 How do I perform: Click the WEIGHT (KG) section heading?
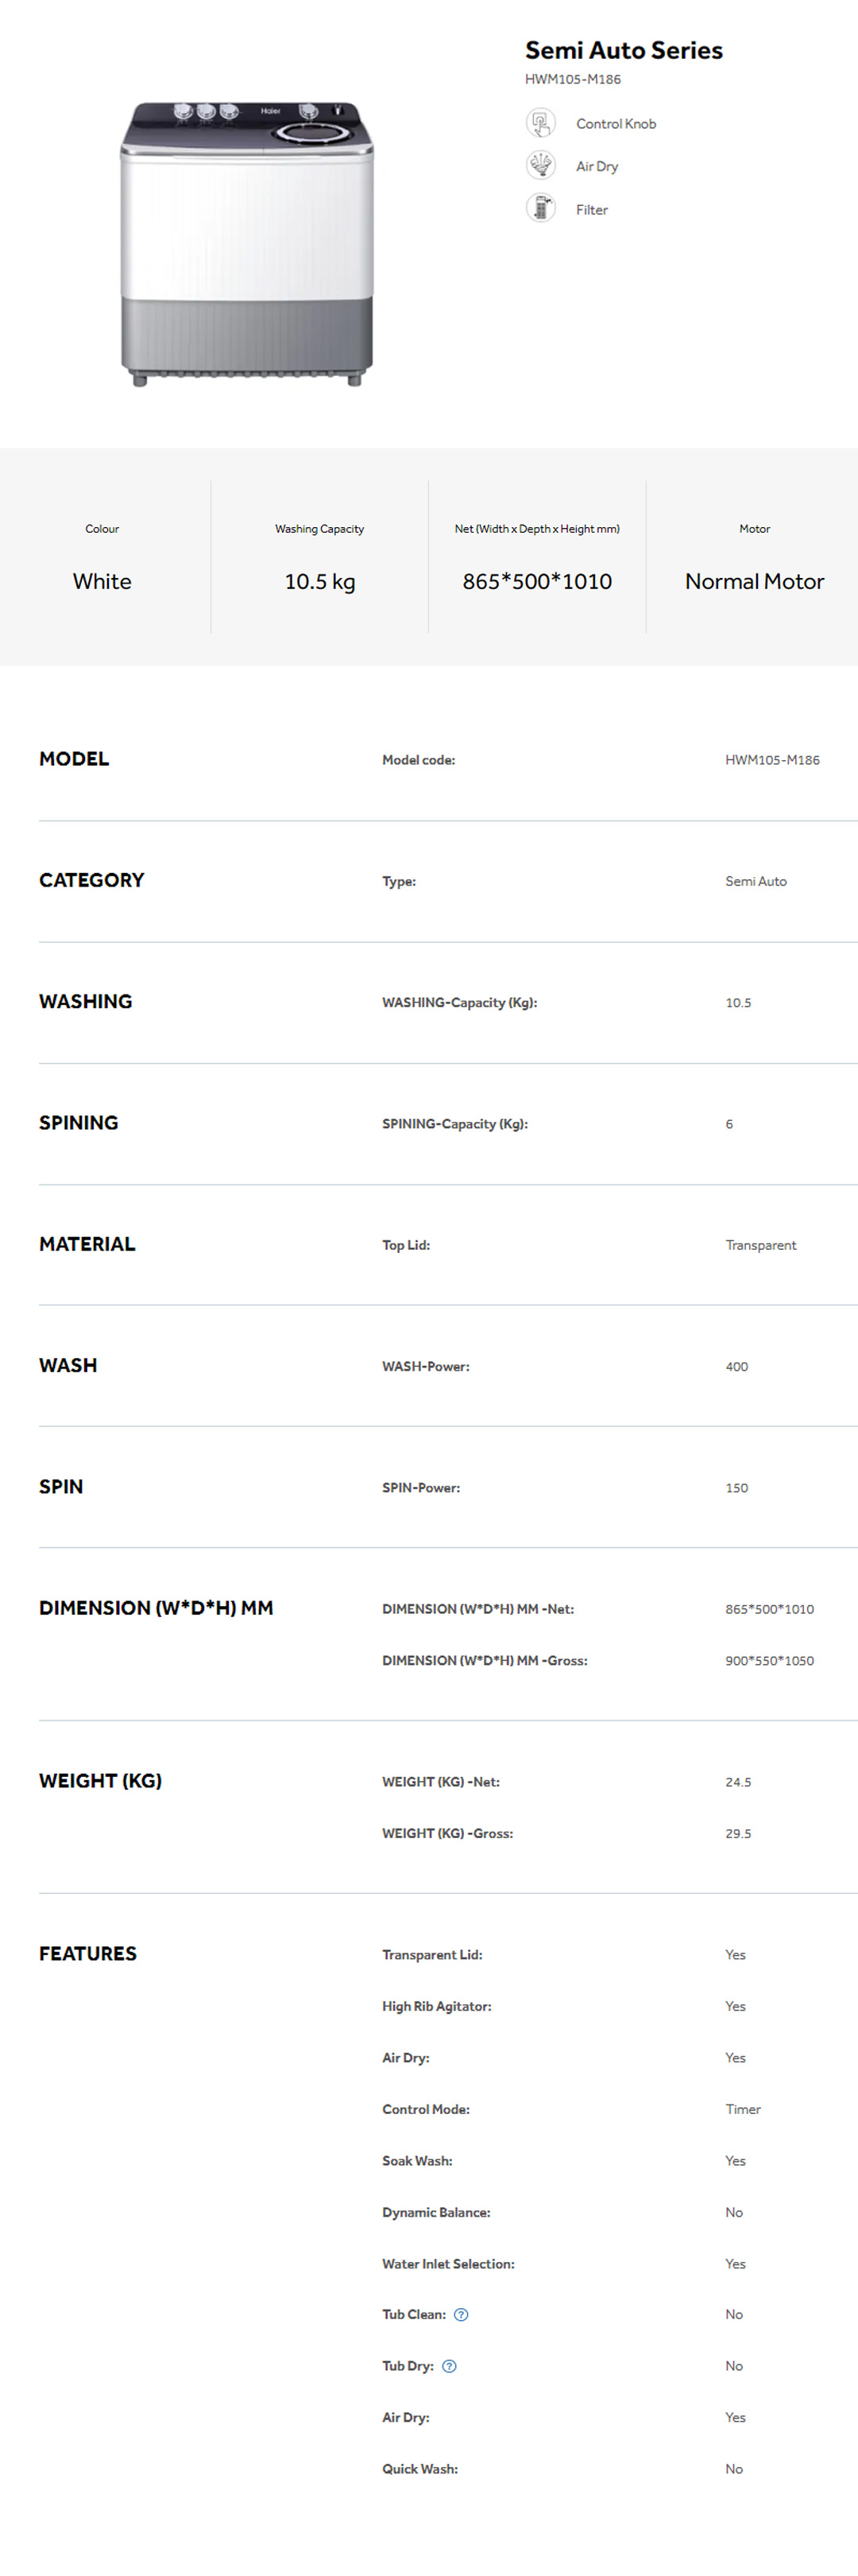100,1781
